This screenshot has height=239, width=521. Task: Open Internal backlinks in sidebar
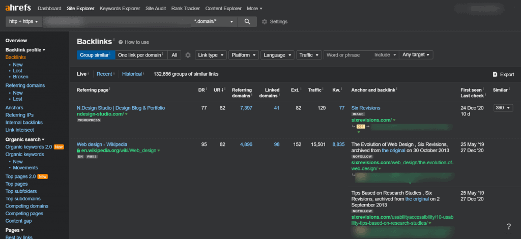pos(24,123)
